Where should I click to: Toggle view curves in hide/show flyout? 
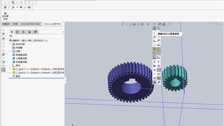pyautogui.click(x=154, y=45)
